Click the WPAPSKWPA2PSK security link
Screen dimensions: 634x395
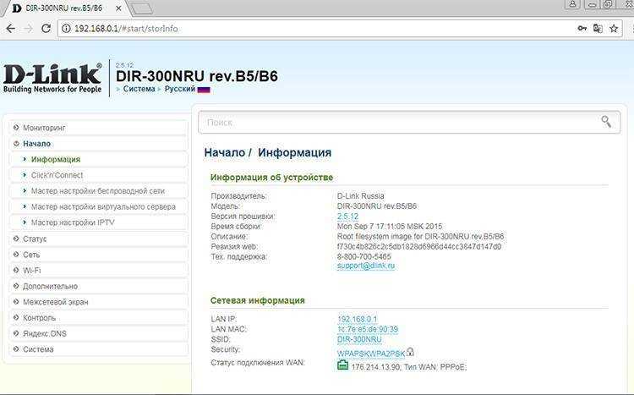tap(371, 354)
